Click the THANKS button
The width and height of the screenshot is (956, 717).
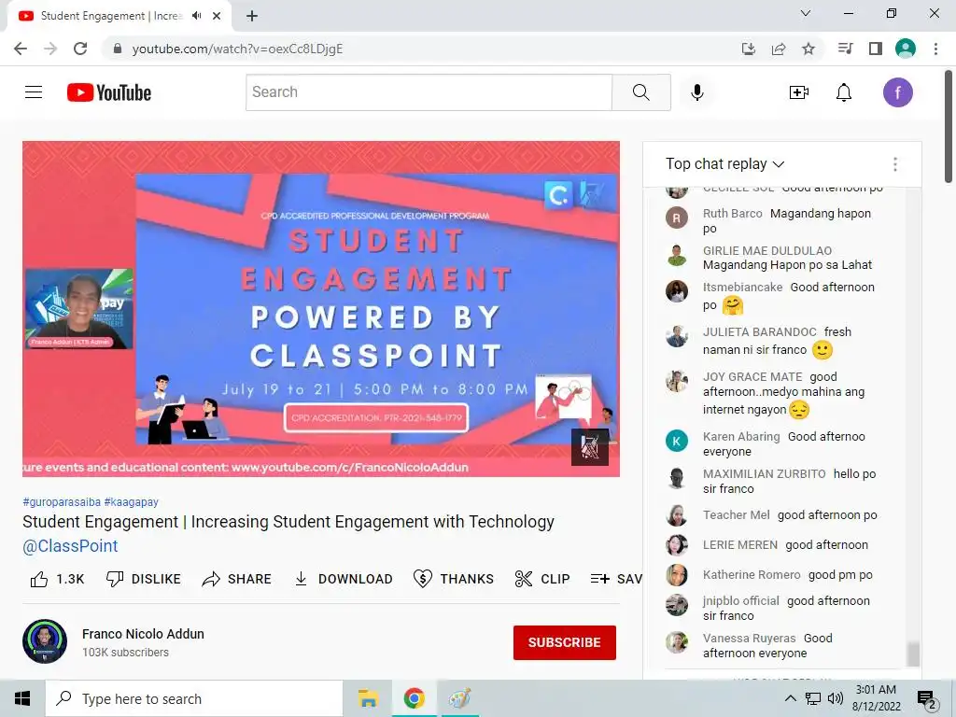point(453,579)
